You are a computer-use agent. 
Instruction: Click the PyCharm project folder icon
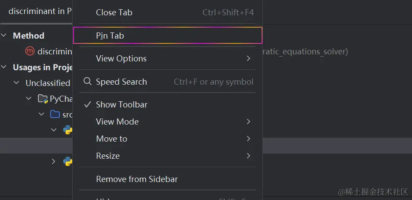click(43, 99)
